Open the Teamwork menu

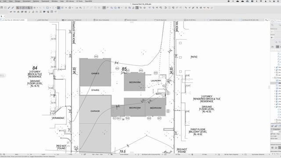(45, 1)
